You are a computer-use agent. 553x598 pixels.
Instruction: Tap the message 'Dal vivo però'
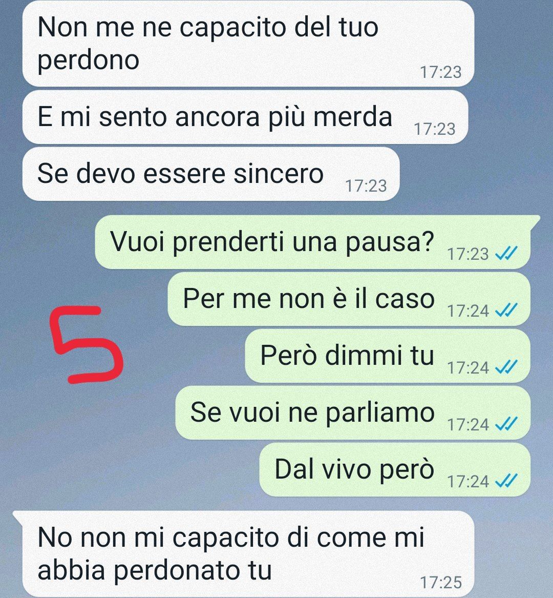point(395,469)
